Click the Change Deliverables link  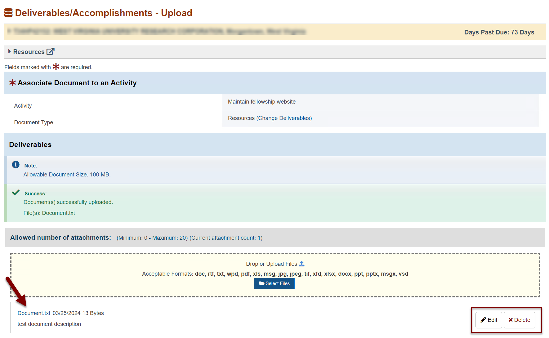coord(284,118)
